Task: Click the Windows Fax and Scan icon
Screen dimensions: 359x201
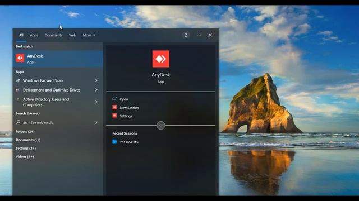Action: point(18,80)
